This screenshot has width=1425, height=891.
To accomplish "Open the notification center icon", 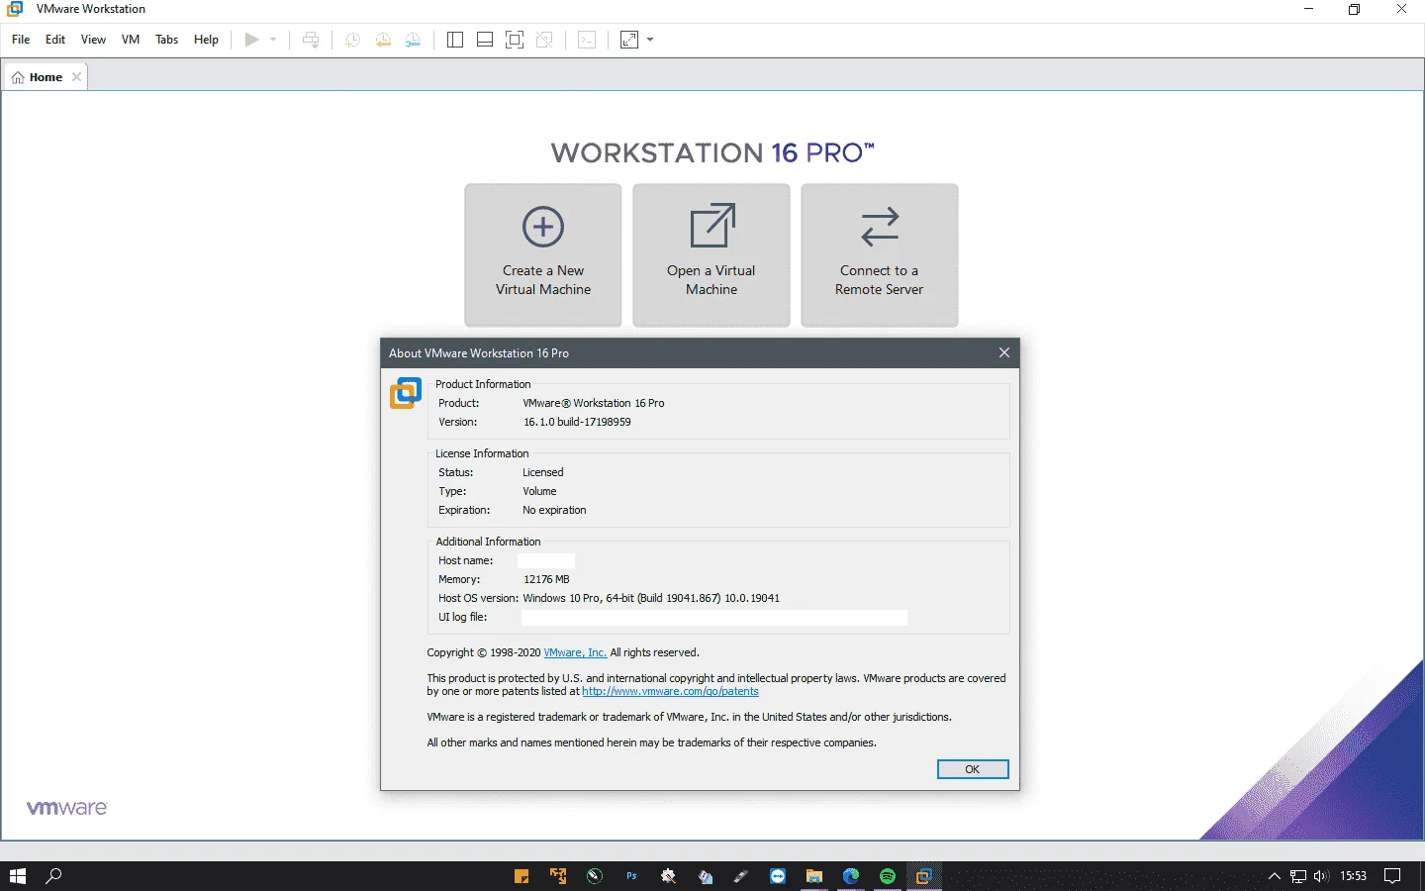I will point(1392,876).
